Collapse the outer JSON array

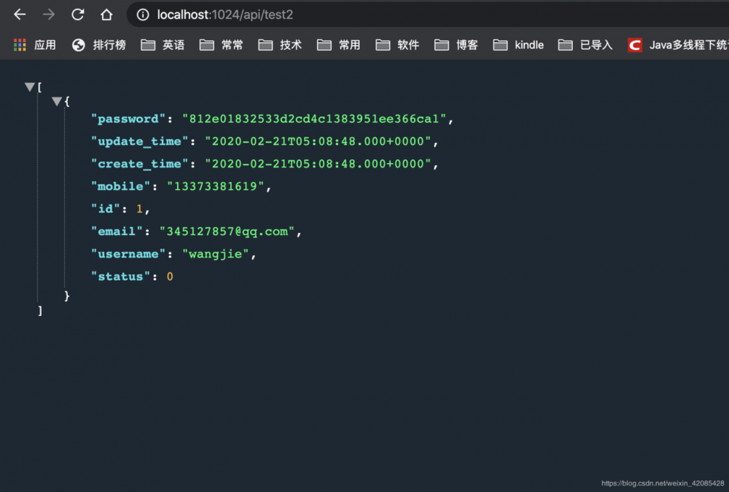29,87
